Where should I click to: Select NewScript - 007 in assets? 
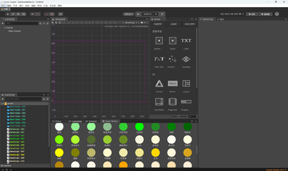click(x=17, y=151)
